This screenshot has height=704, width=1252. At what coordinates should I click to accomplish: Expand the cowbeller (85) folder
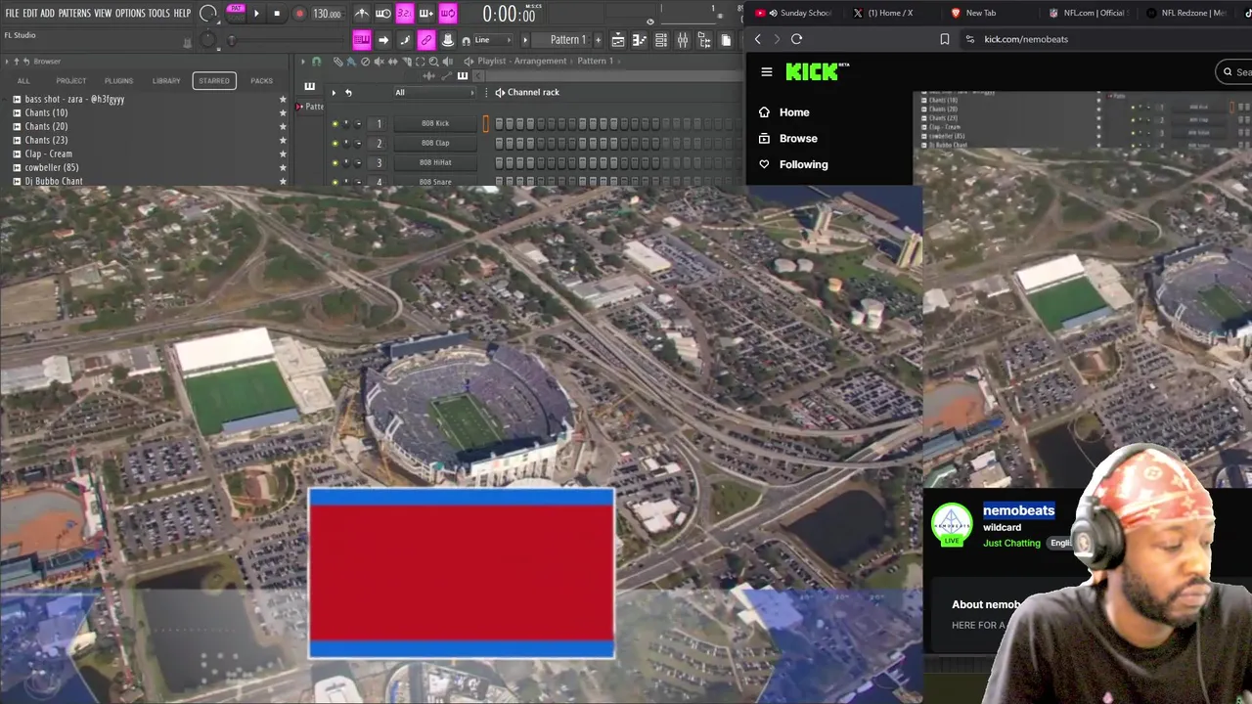(51, 167)
